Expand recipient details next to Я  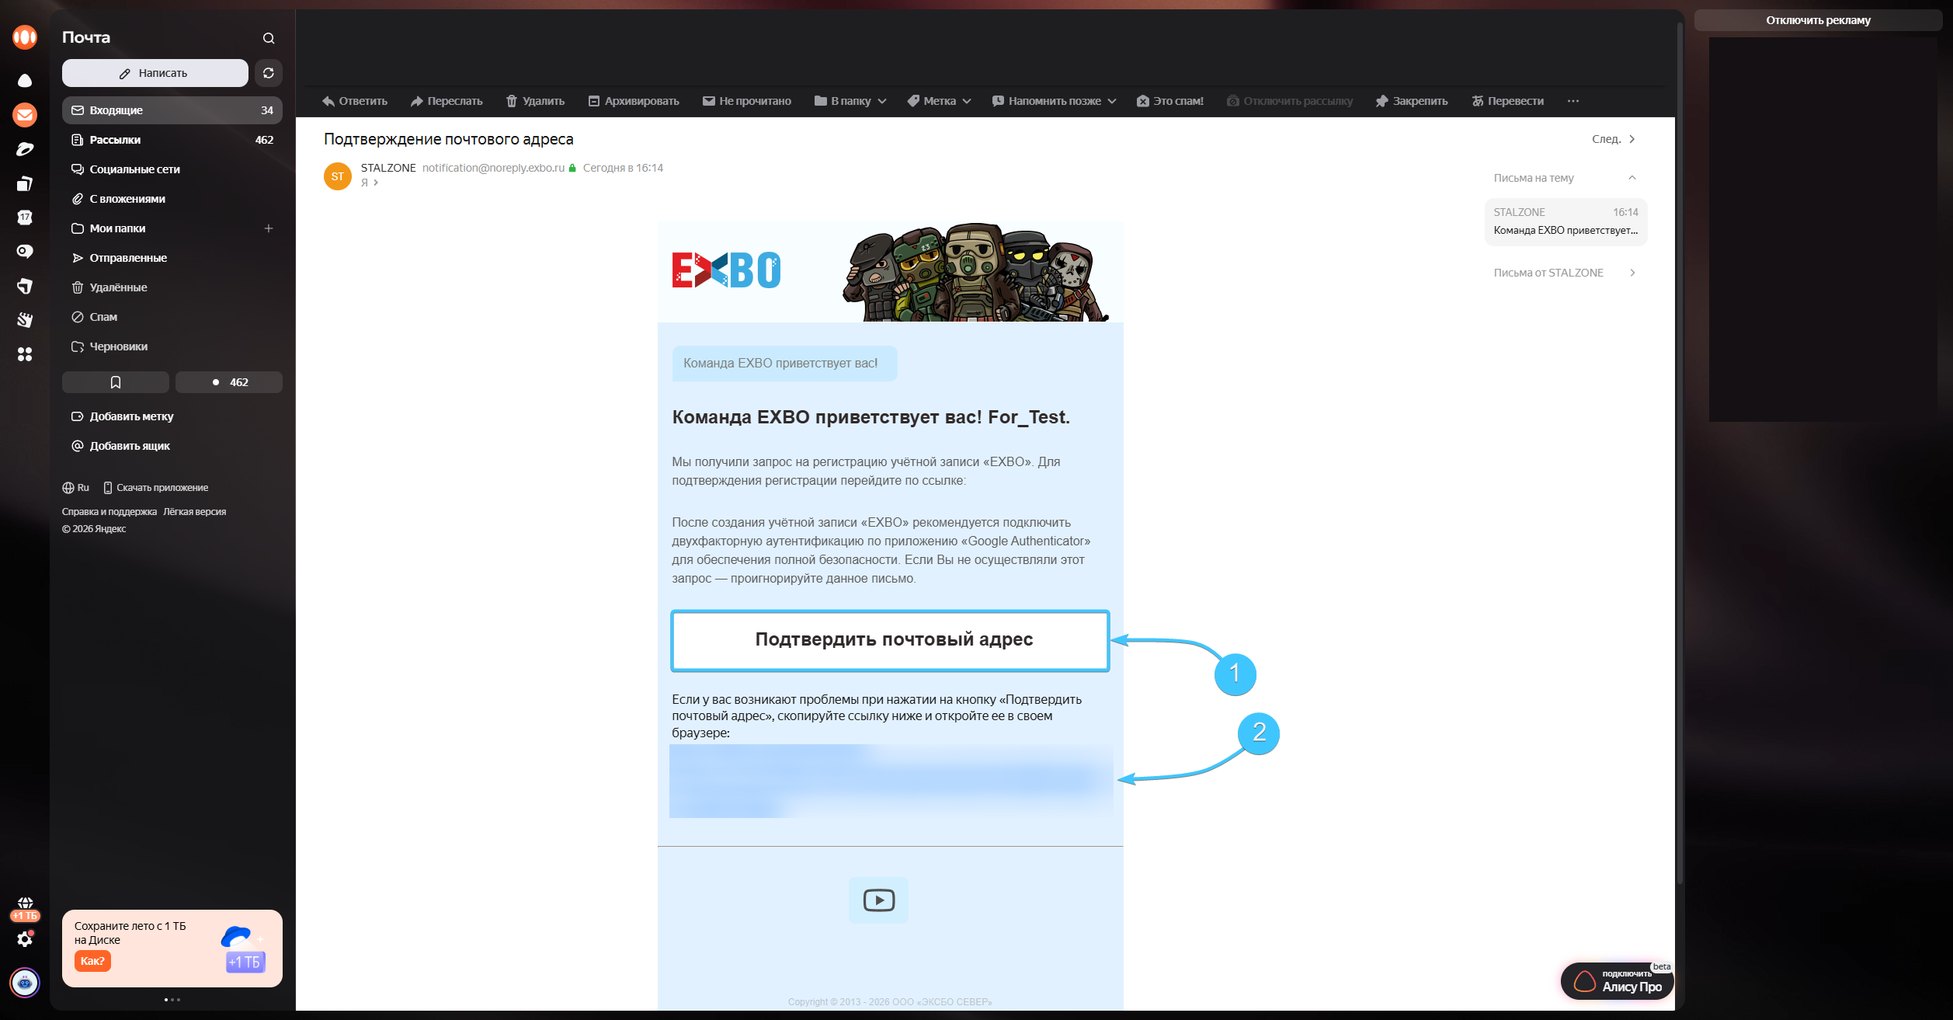click(x=376, y=183)
